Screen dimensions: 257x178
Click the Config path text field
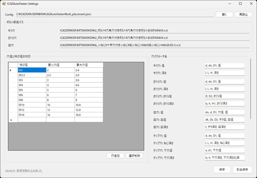coord(115,14)
